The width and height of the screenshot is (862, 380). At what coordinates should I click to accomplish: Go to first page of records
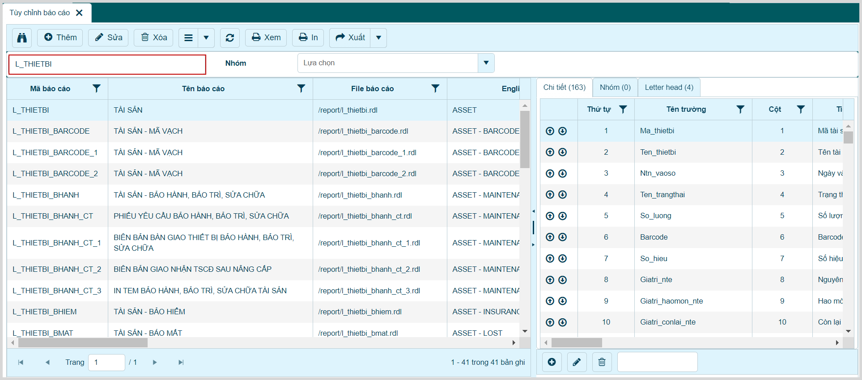tap(21, 363)
